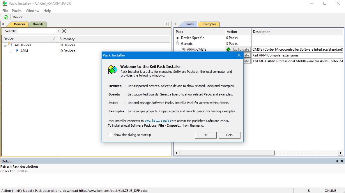The height and width of the screenshot is (193, 345).
Task: Click the Search input field
Action: point(37,31)
